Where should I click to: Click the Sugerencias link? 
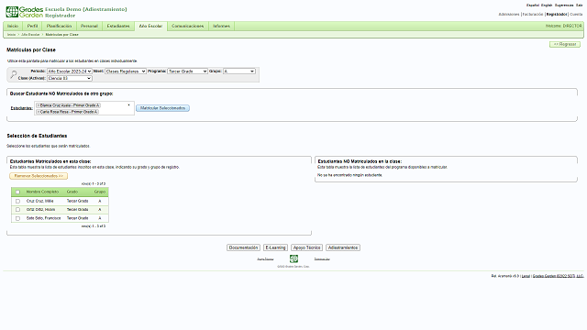click(x=564, y=5)
